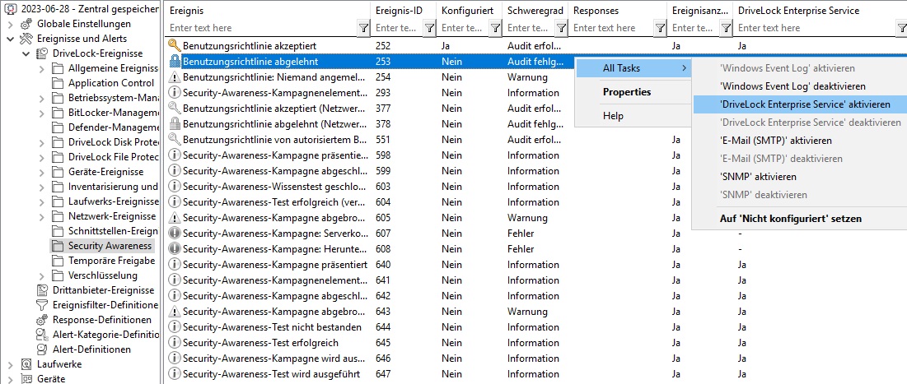Focus the Ereignis filter text field
Image resolution: width=907 pixels, height=384 pixels.
[261, 28]
